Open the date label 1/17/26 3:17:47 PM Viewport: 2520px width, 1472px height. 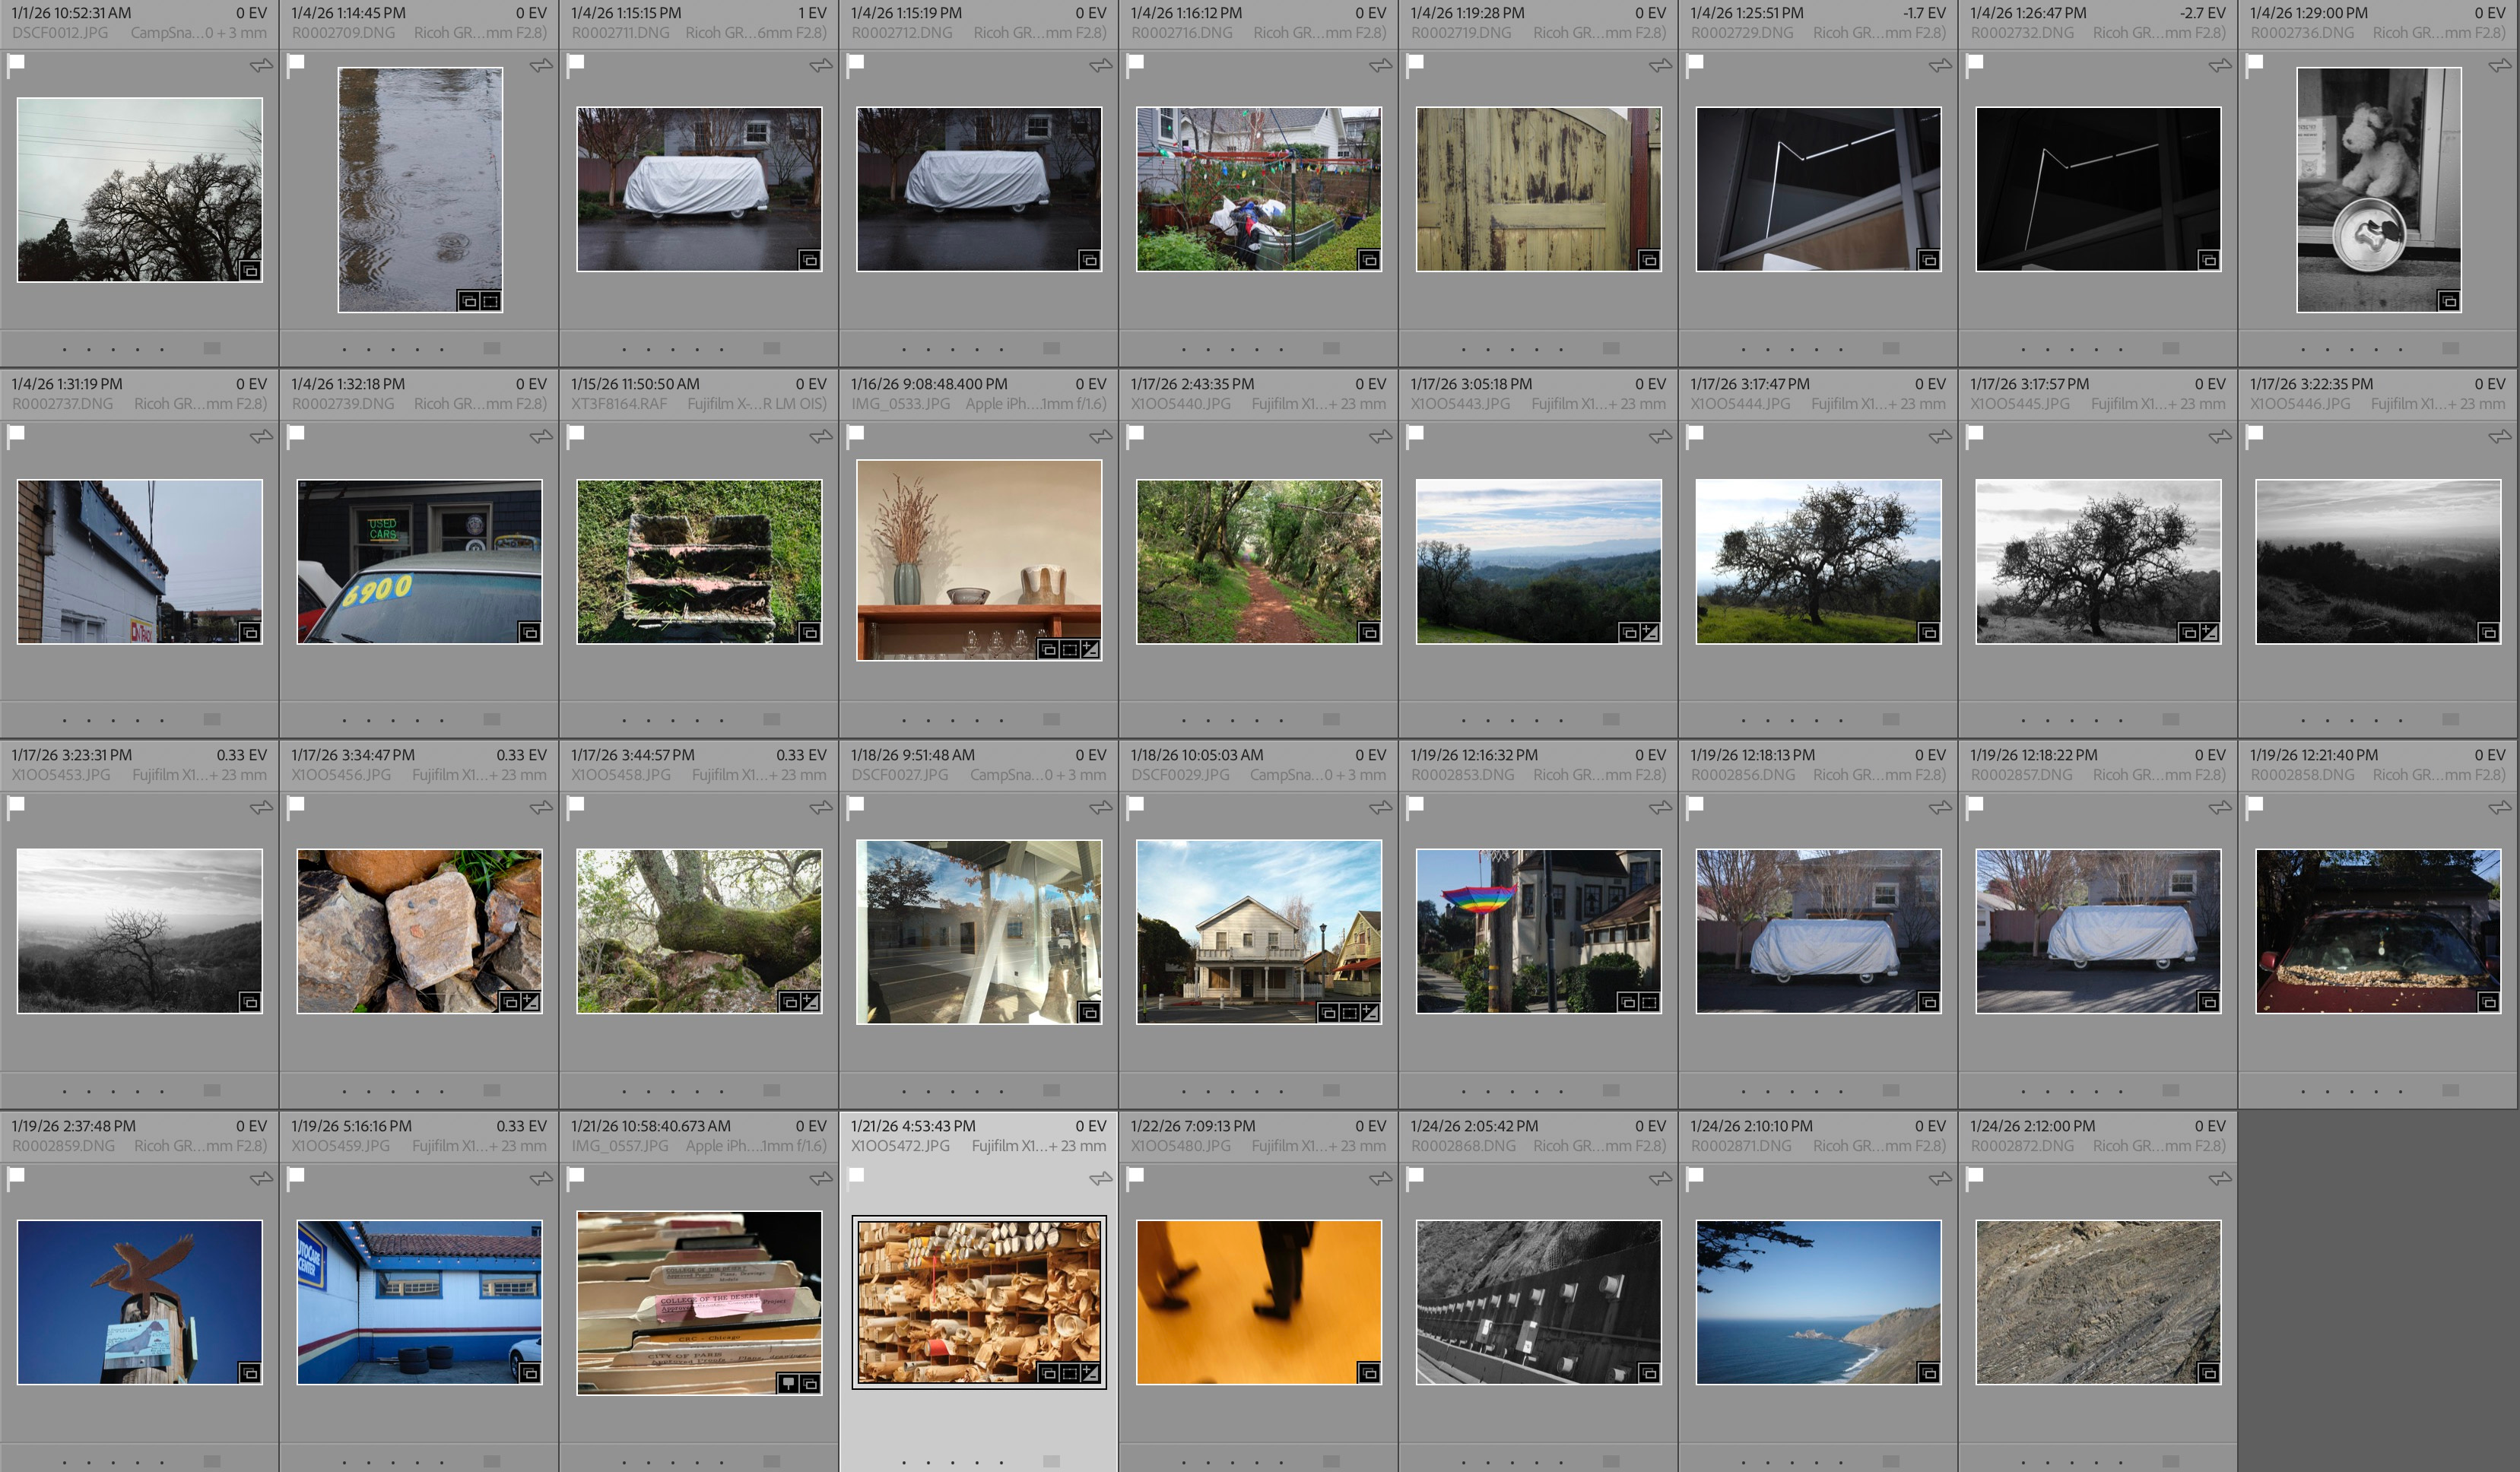[1750, 384]
